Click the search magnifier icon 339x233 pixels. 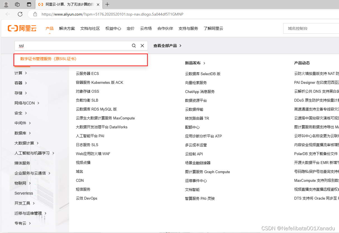[x=134, y=46]
